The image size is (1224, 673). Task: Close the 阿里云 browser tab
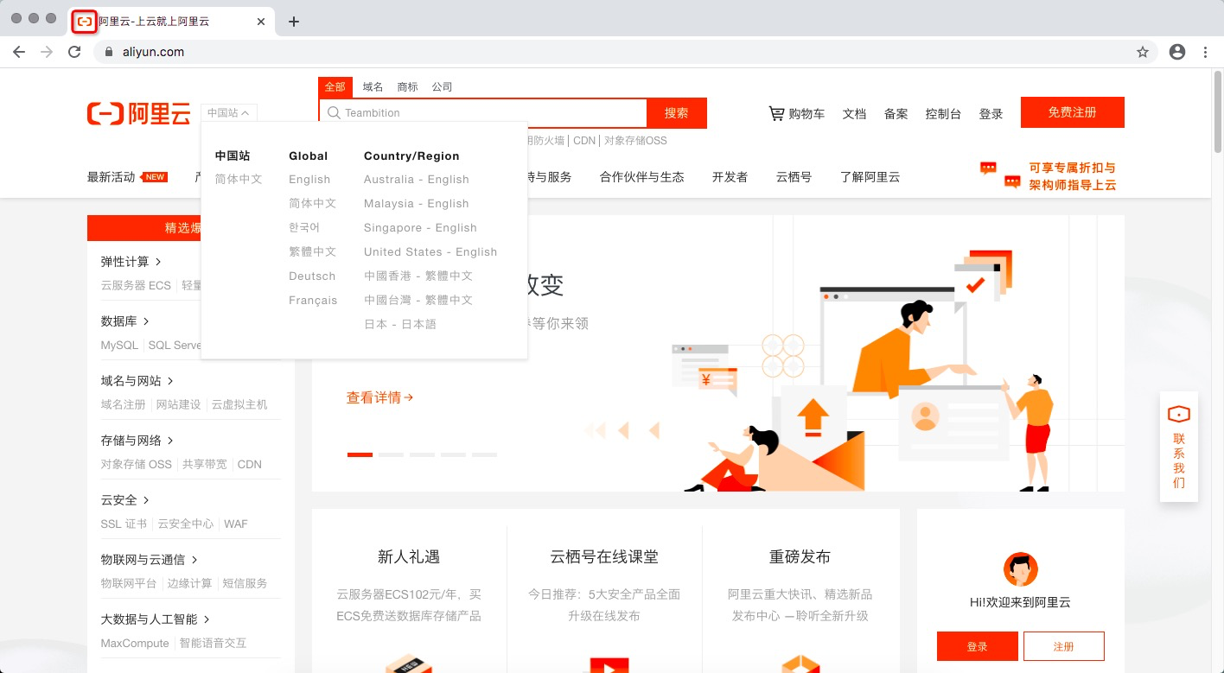click(261, 22)
